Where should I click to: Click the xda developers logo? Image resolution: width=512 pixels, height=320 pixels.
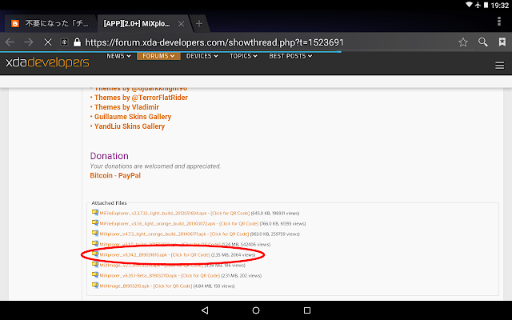click(x=47, y=62)
